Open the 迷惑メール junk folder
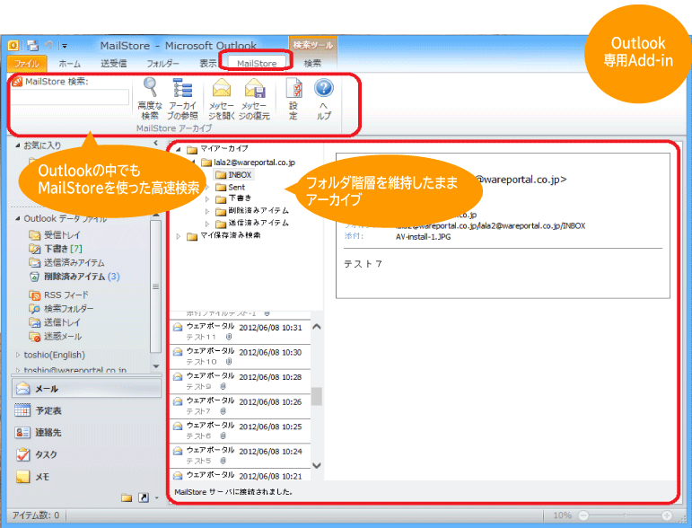692x528 pixels. point(55,337)
